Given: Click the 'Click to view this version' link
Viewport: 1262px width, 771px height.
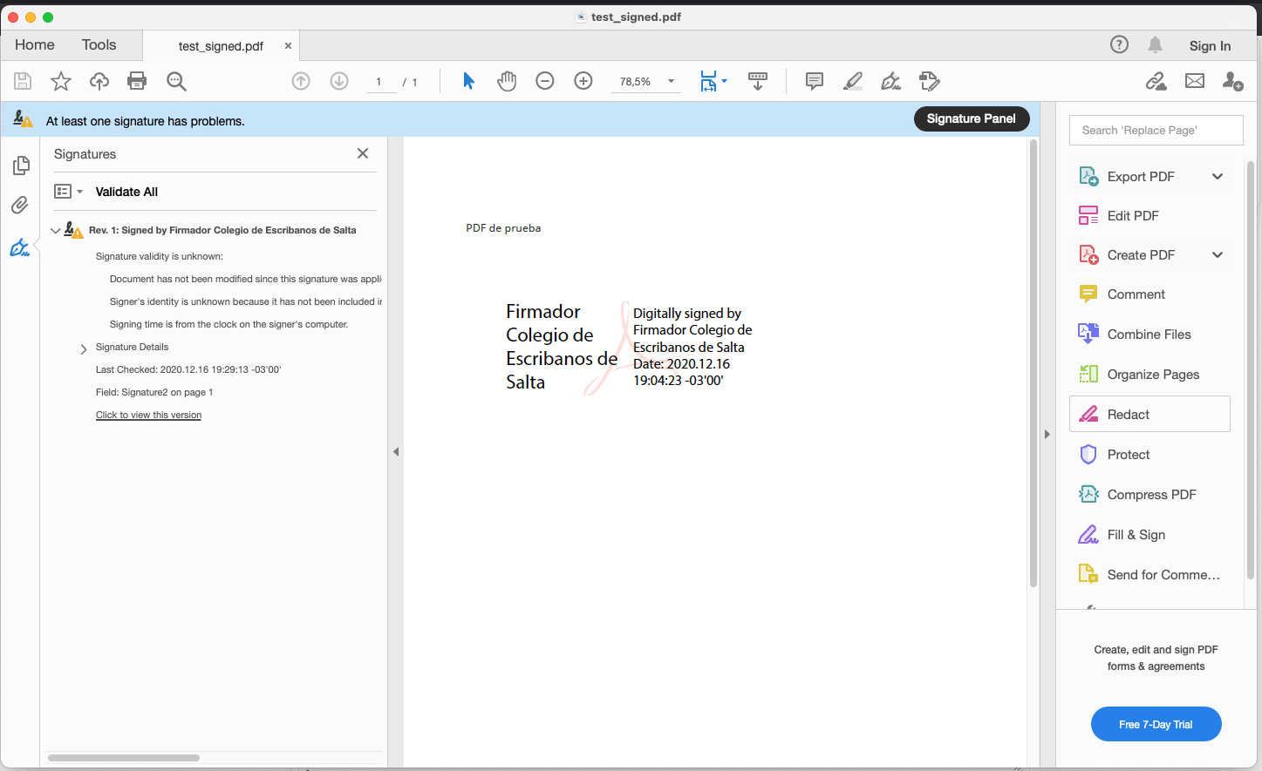Looking at the screenshot, I should coord(148,415).
